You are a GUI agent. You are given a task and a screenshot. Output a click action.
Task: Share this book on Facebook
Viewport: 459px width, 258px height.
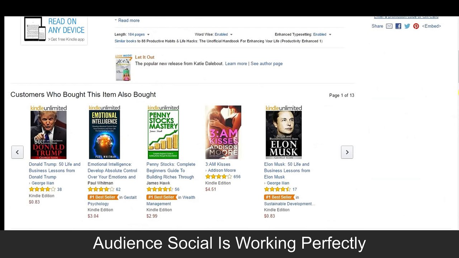pyautogui.click(x=398, y=26)
